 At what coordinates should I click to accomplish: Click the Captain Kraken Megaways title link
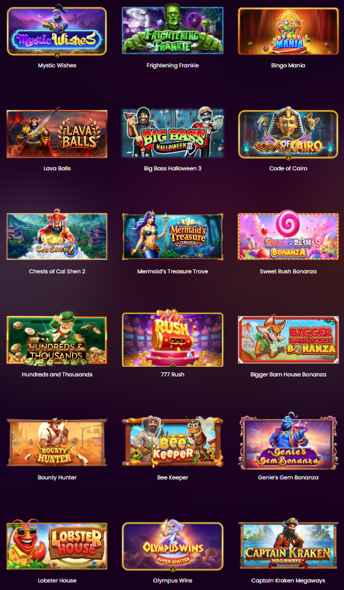(x=288, y=580)
